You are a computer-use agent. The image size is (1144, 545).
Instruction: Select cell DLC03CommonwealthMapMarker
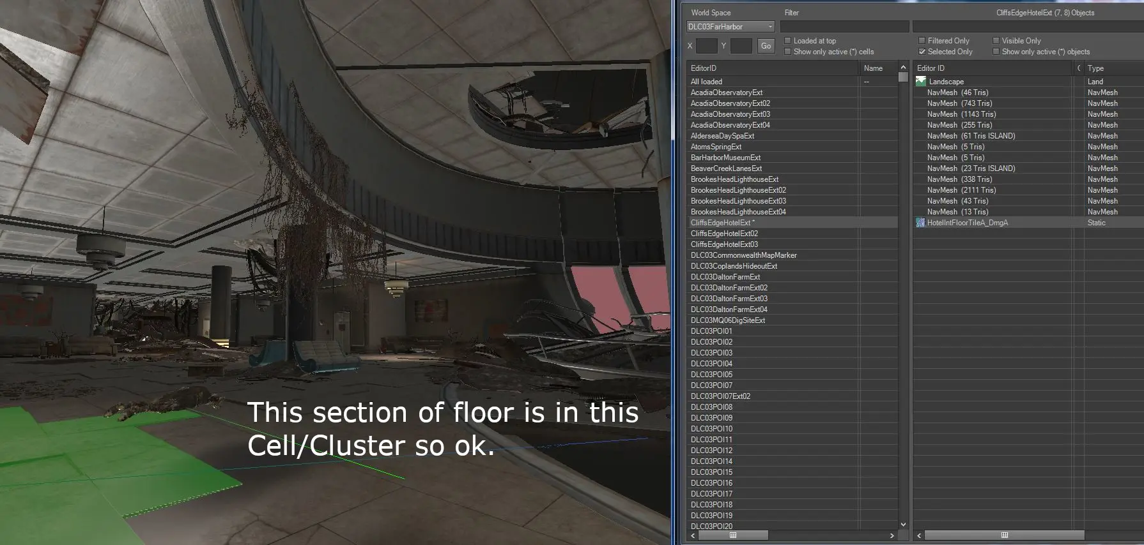pyautogui.click(x=792, y=255)
